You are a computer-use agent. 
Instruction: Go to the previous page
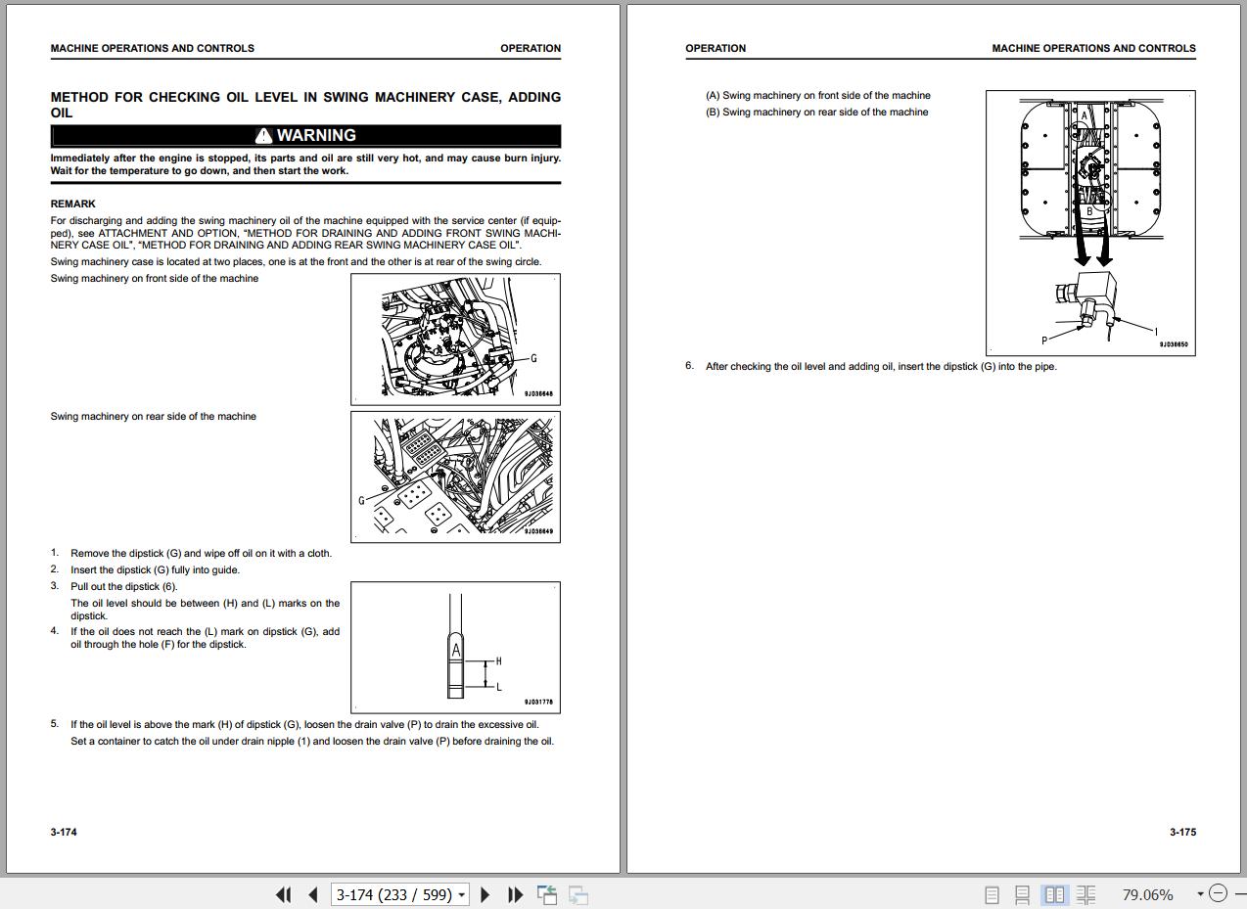(x=313, y=894)
